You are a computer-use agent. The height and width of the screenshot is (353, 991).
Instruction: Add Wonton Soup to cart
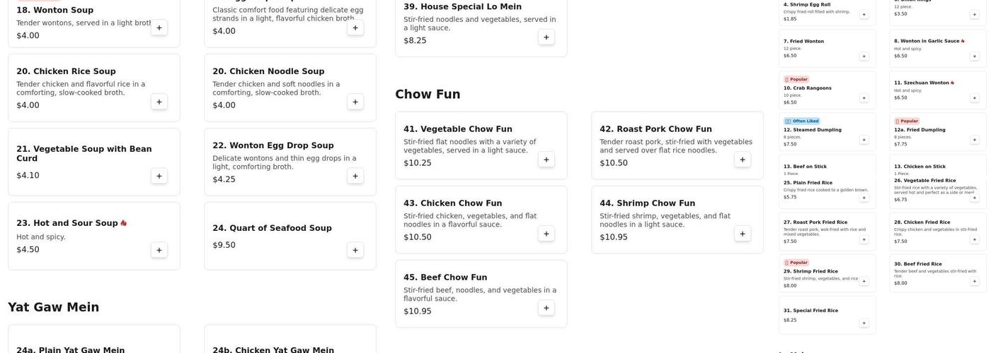[x=159, y=28]
